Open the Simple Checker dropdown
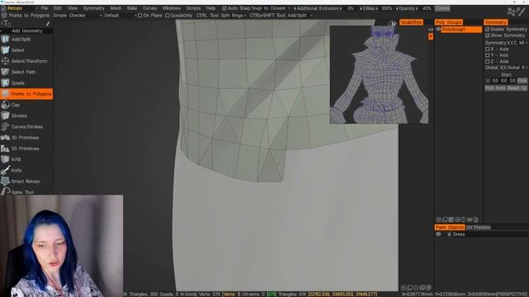The height and width of the screenshot is (297, 529). tap(77, 16)
